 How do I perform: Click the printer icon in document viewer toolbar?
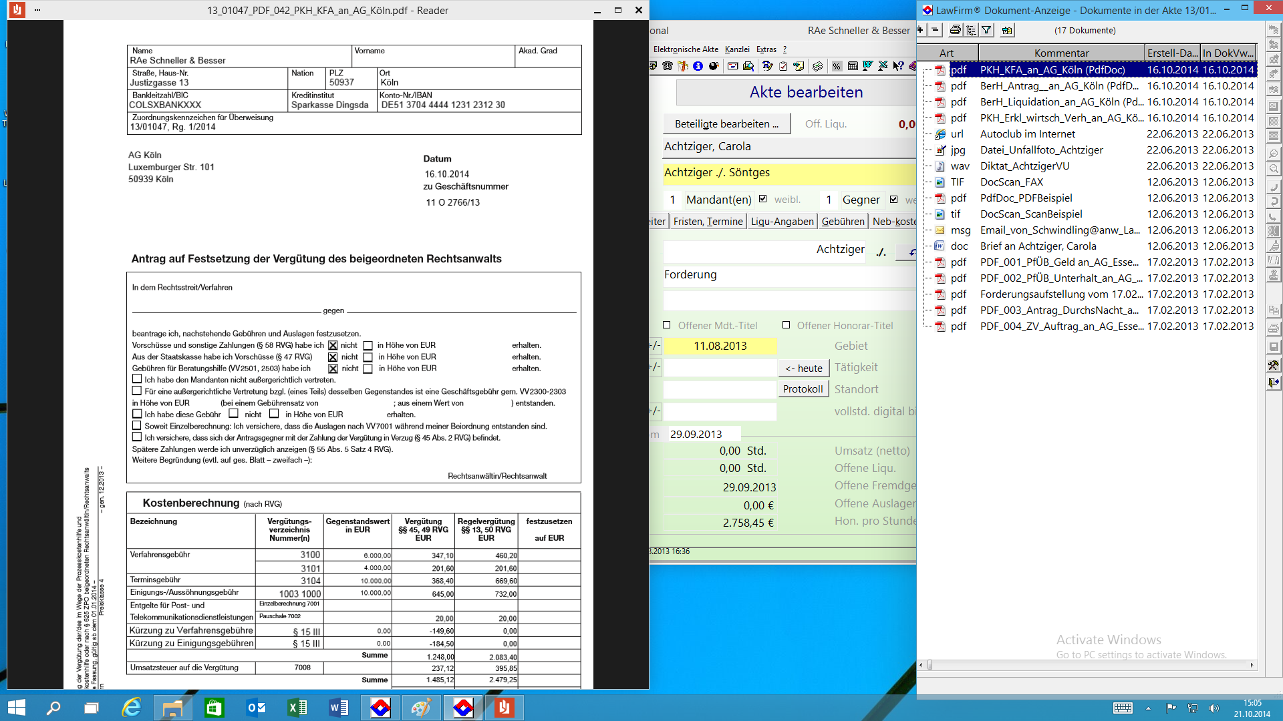955,30
